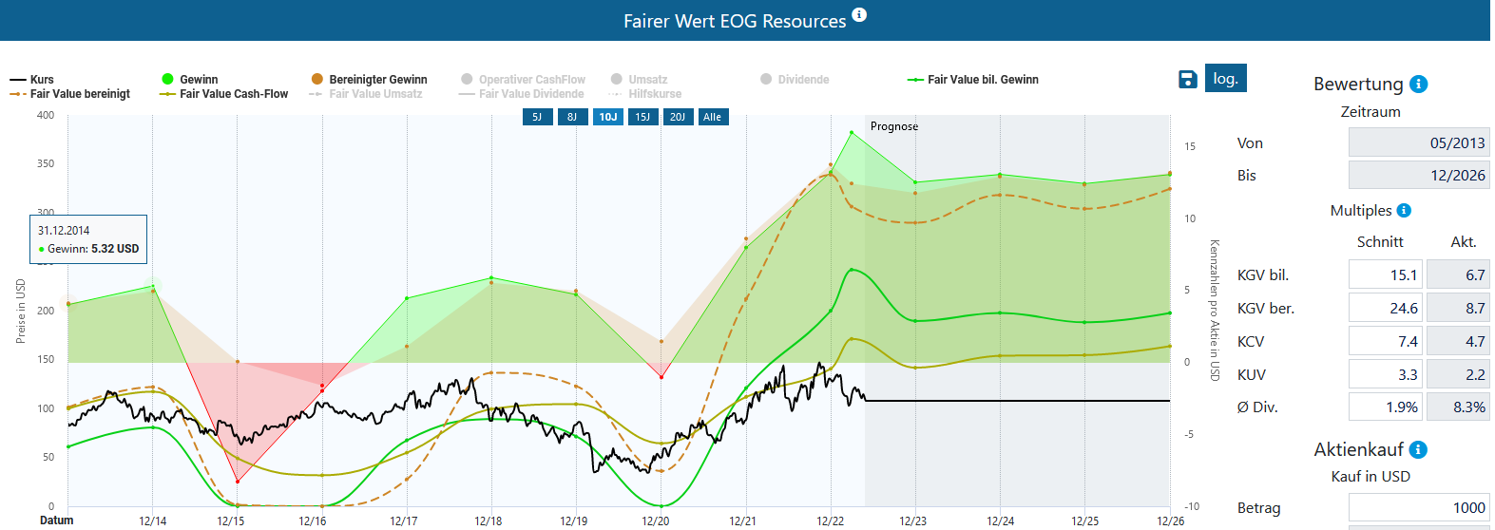The width and height of the screenshot is (1495, 530).
Task: Switch chart to log. scale
Action: [x=1225, y=78]
